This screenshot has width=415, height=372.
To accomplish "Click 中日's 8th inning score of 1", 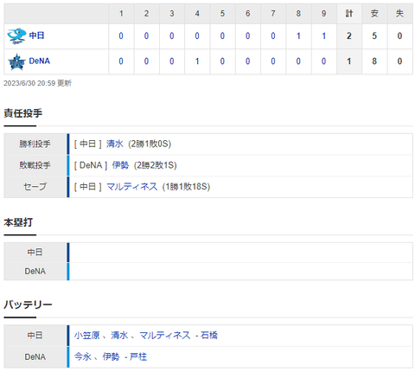I will pos(298,35).
